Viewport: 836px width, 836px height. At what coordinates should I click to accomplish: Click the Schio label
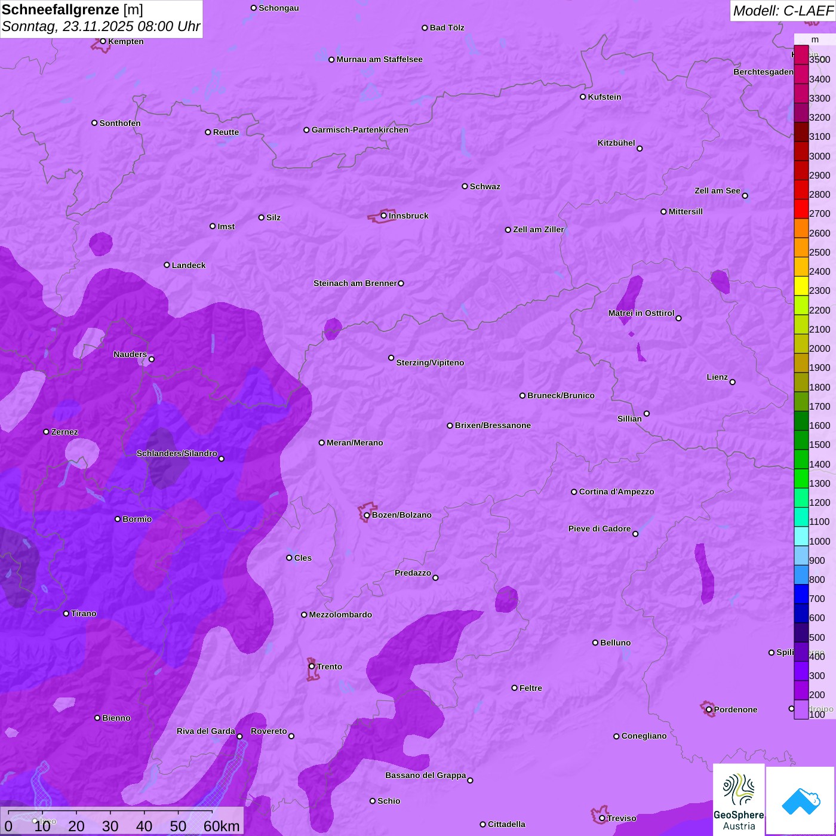[389, 801]
